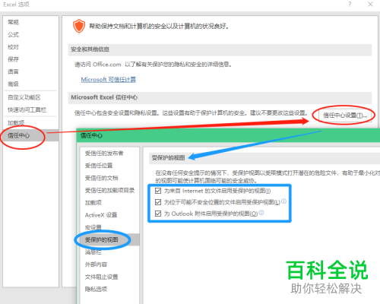380x304 pixels.
Task: Click the orange shield security icon
Action: pyautogui.click(x=79, y=26)
